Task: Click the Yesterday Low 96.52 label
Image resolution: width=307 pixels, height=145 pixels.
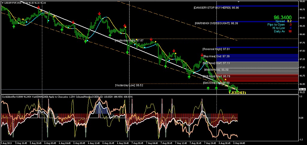Action: [x=129, y=85]
